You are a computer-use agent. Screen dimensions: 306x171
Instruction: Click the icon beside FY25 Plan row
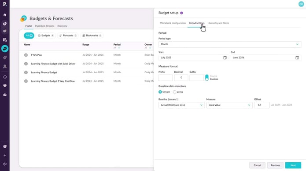point(26,55)
